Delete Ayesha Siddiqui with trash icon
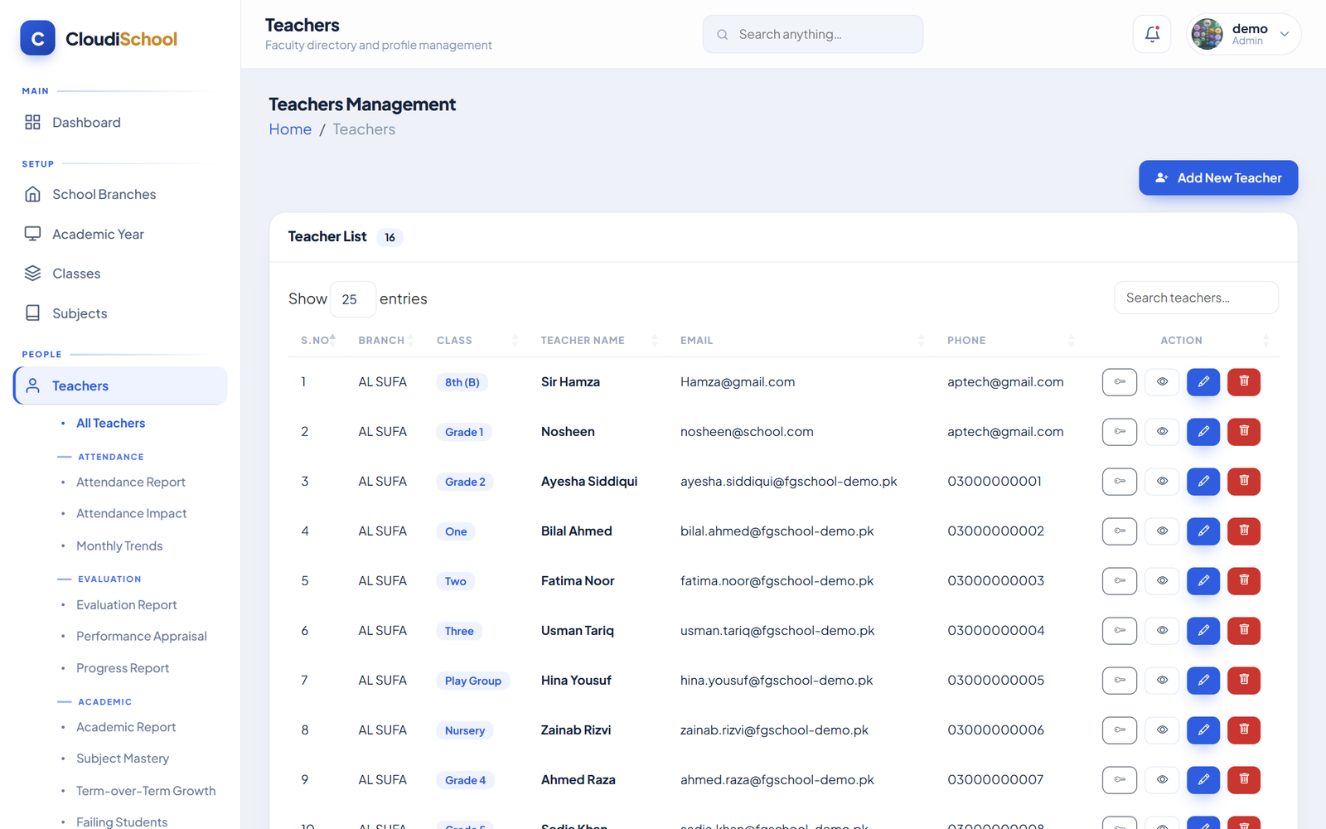Viewport: 1326px width, 829px height. tap(1244, 482)
